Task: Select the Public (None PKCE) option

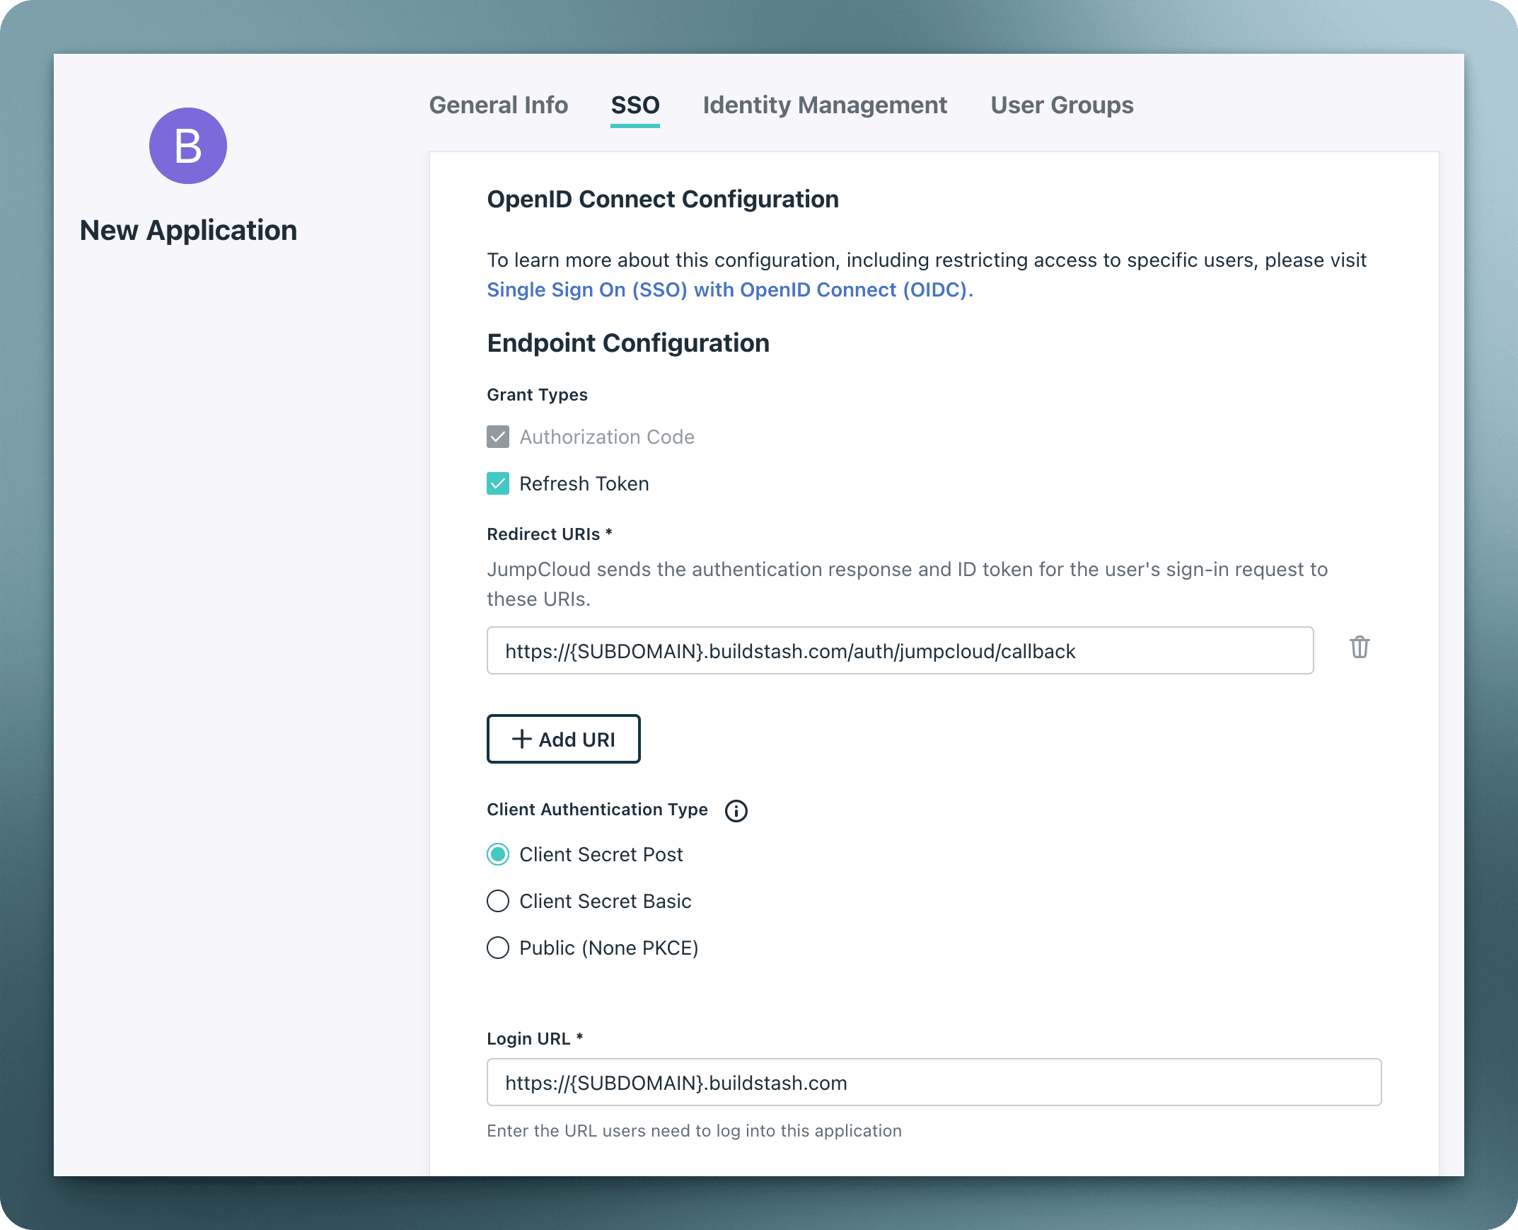Action: pyautogui.click(x=498, y=948)
